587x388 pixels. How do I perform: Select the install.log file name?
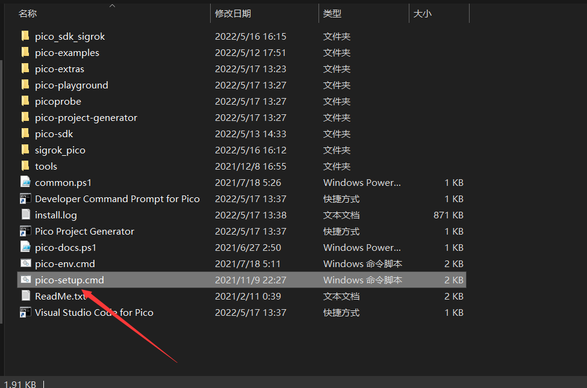[56, 215]
